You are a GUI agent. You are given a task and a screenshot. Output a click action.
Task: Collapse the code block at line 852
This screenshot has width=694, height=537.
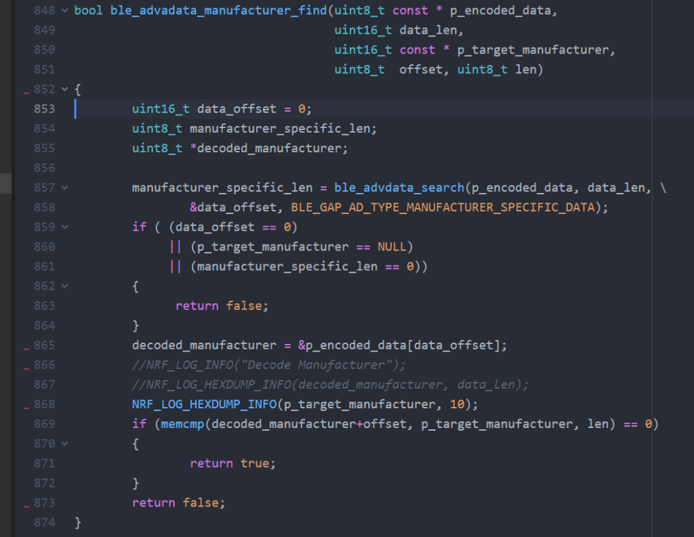tap(65, 89)
